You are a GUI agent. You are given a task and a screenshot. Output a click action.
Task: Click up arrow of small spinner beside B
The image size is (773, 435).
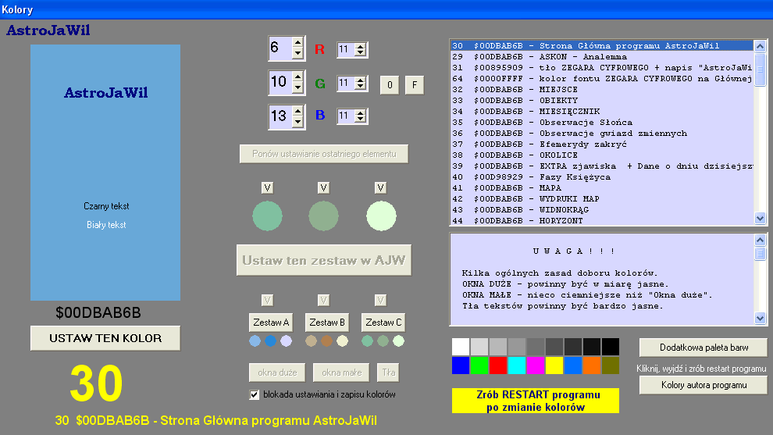pos(361,113)
